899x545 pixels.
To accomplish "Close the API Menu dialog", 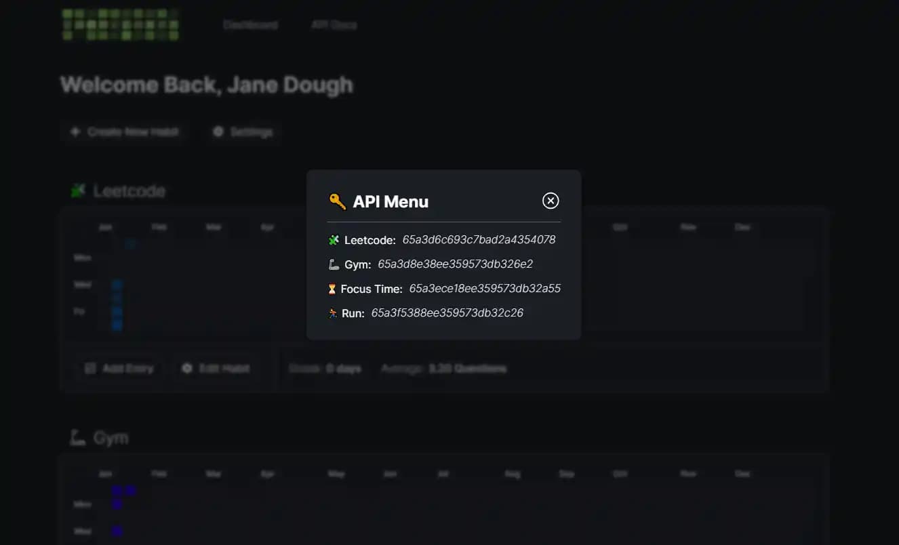I will point(551,201).
